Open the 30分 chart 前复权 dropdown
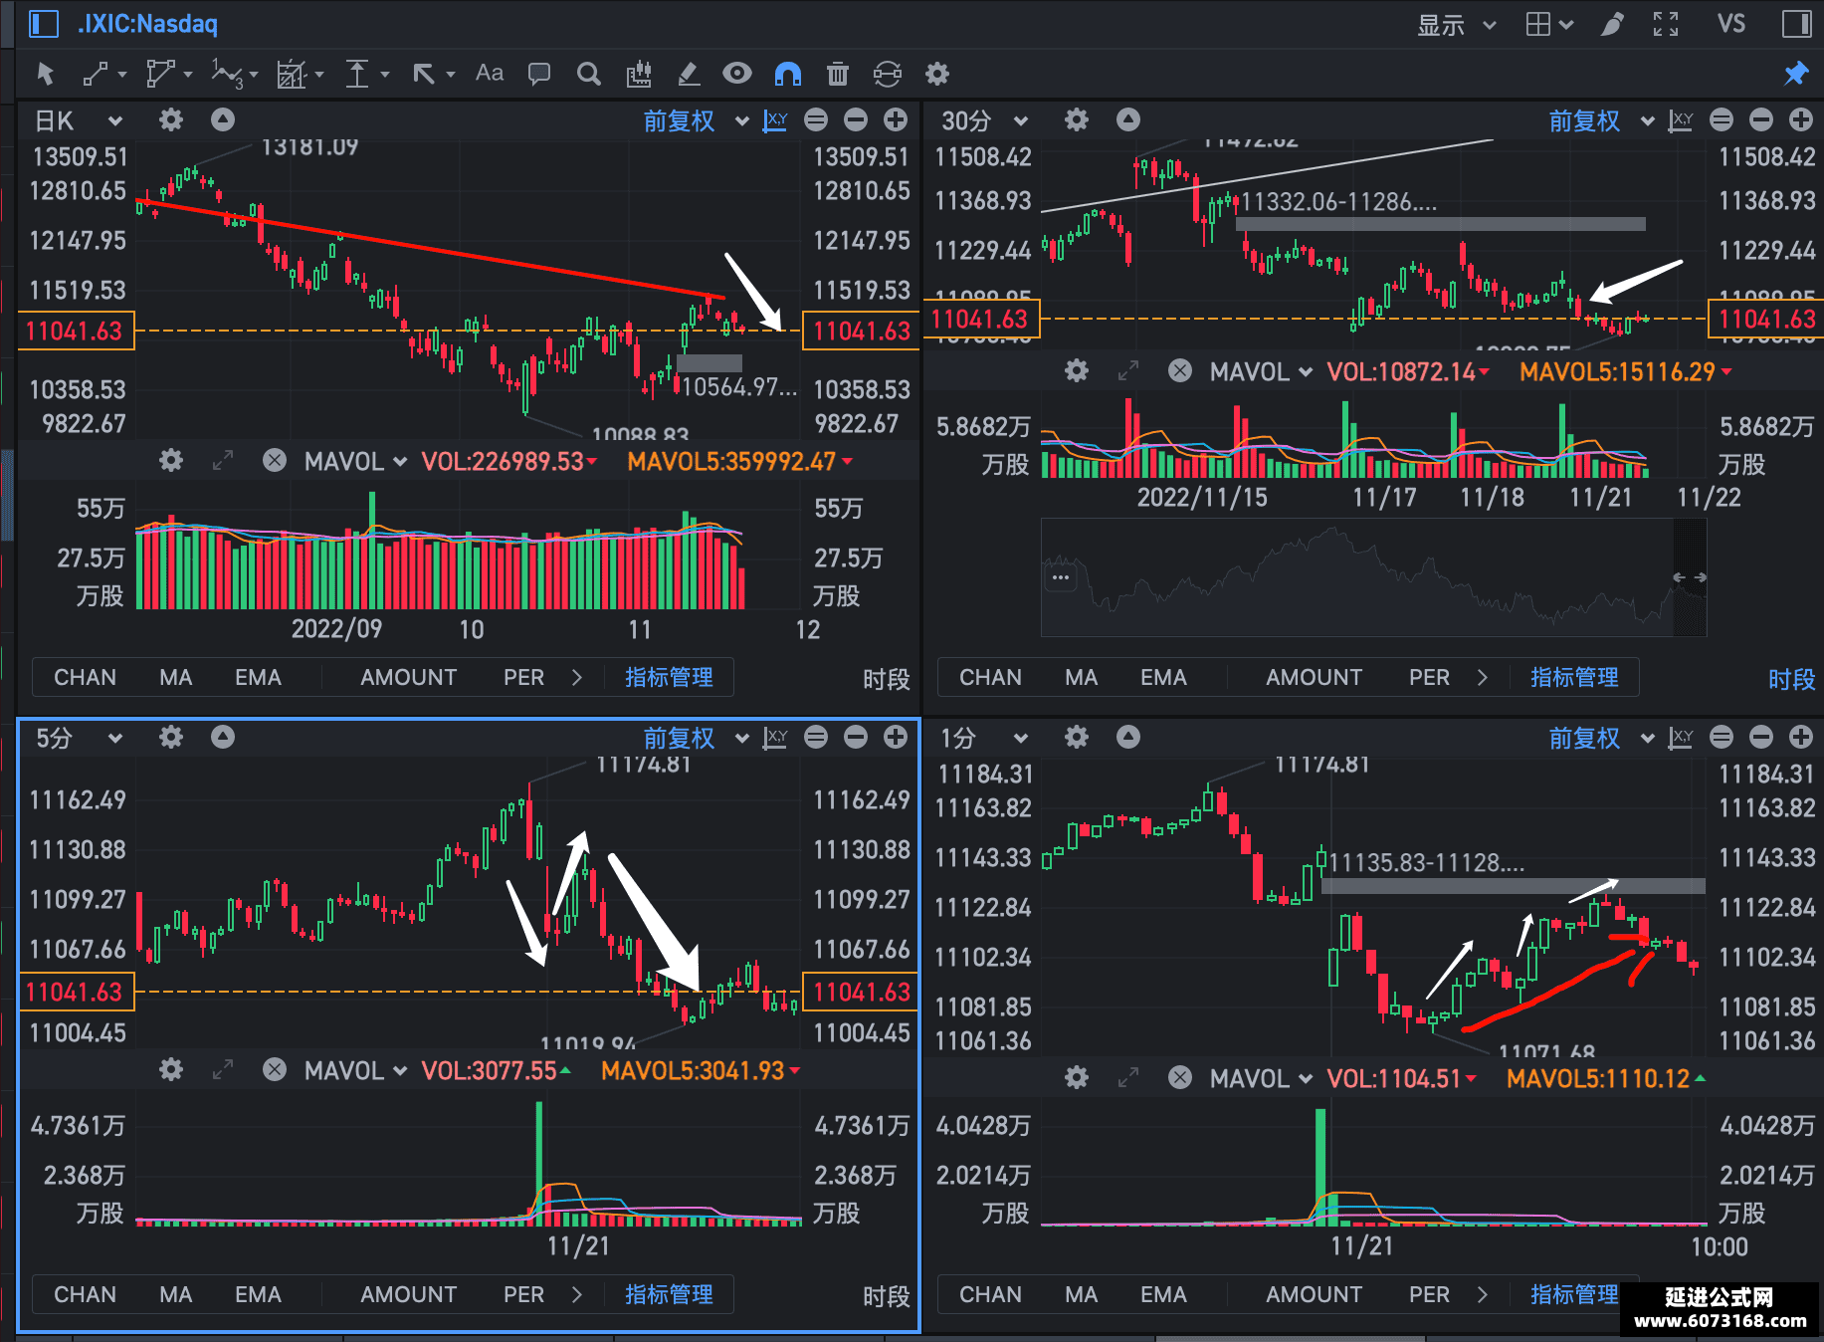This screenshot has width=1824, height=1342. (x=1601, y=121)
